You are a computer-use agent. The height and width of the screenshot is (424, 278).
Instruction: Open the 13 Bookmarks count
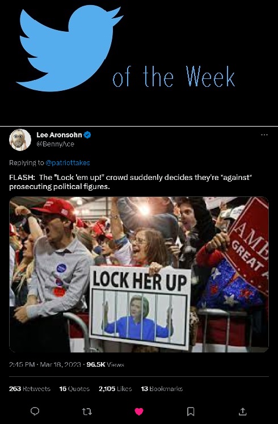162,389
